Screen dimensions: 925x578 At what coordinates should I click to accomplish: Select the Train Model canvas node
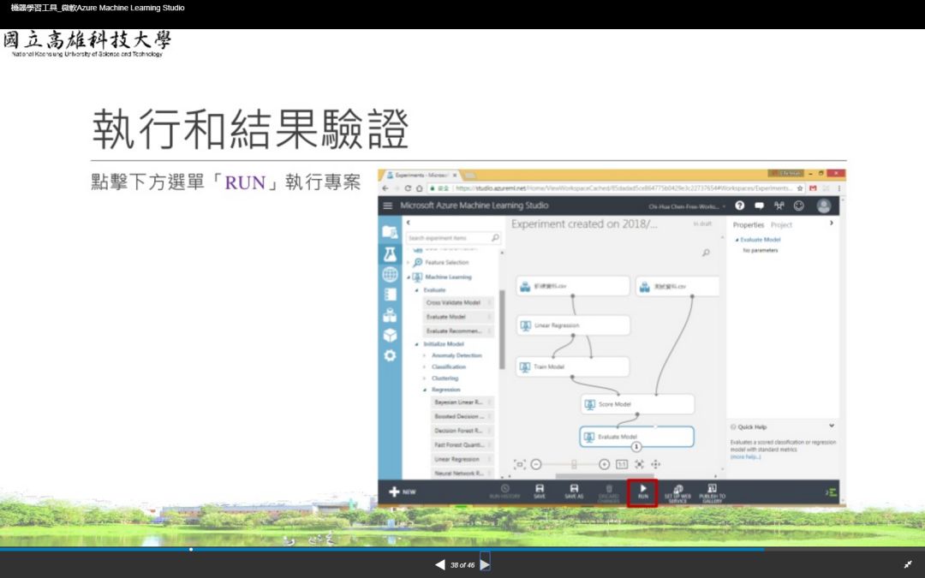tap(573, 366)
